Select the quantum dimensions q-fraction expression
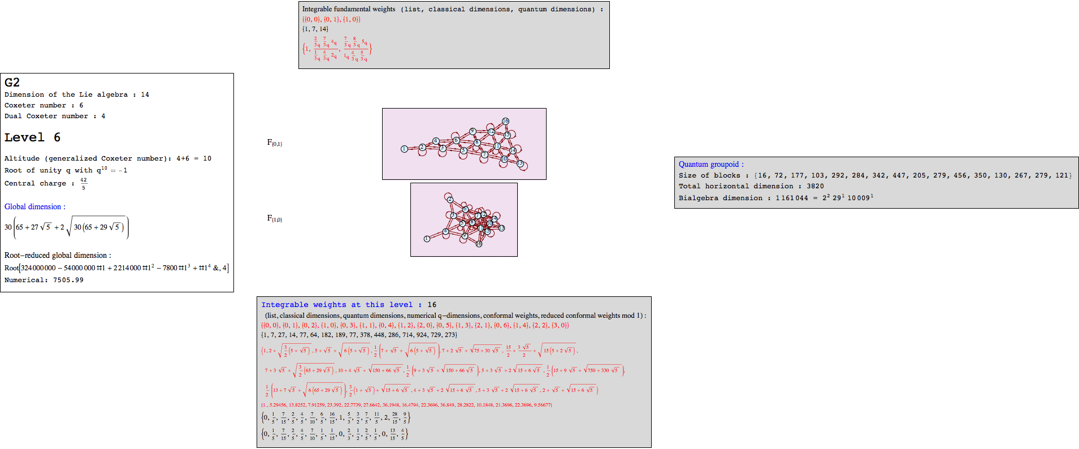Image resolution: width=1079 pixels, height=449 pixels. click(x=337, y=49)
